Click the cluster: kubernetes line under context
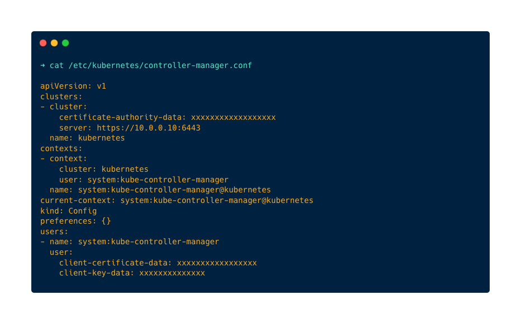 tap(104, 169)
